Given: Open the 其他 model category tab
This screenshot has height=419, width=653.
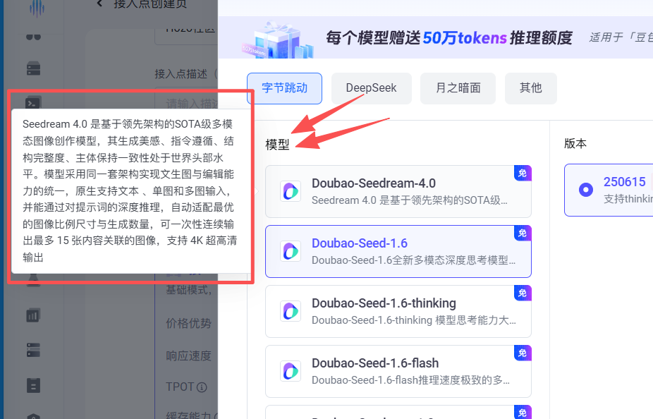Looking at the screenshot, I should pos(530,88).
